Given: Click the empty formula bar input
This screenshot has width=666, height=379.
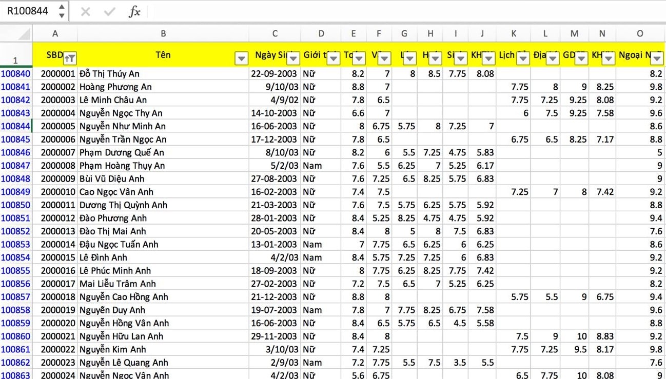Looking at the screenshot, I should (x=400, y=11).
